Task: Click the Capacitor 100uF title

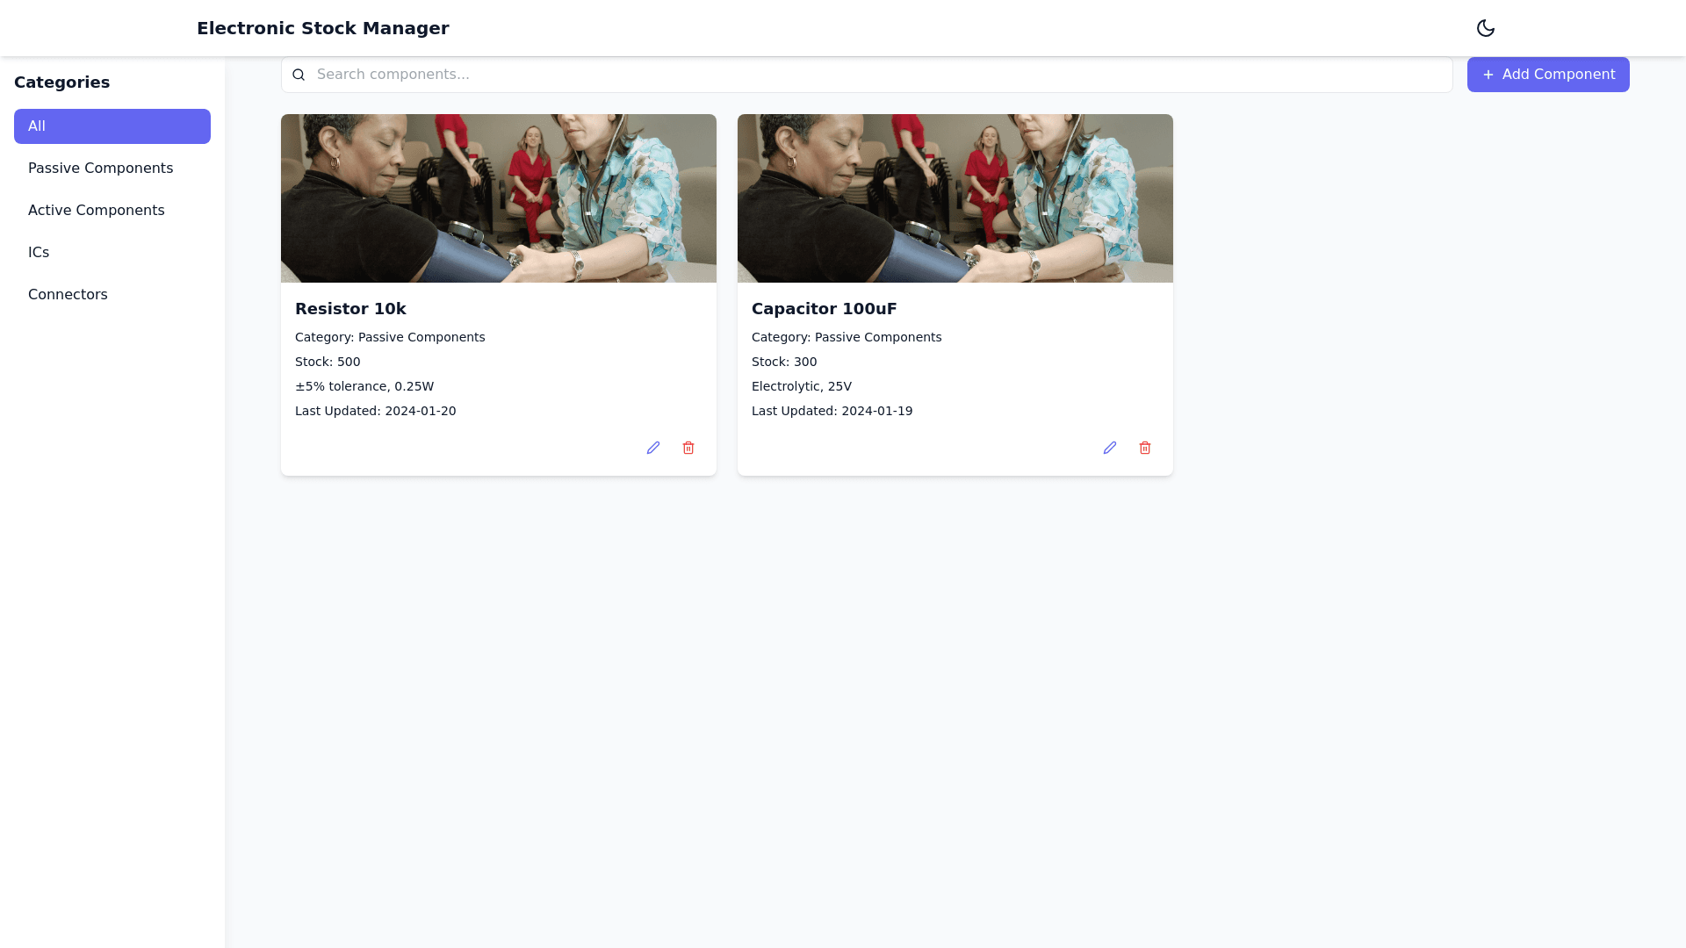Action: click(x=824, y=309)
